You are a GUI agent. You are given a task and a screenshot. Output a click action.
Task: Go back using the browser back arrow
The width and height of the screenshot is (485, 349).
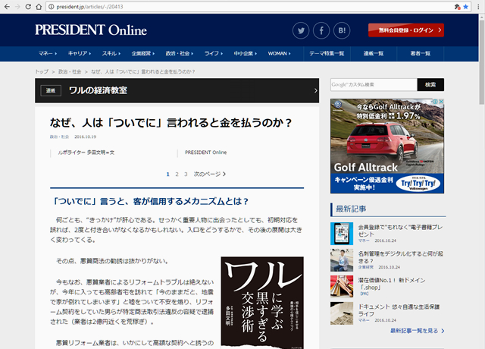[x=7, y=6]
